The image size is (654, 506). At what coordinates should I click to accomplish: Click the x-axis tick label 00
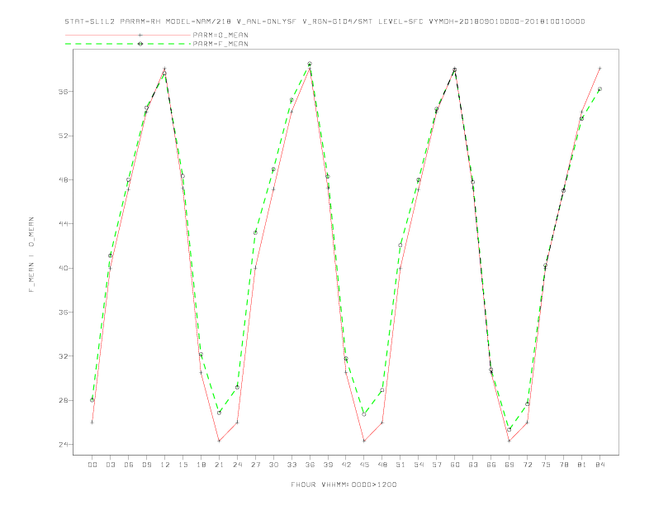92,465
